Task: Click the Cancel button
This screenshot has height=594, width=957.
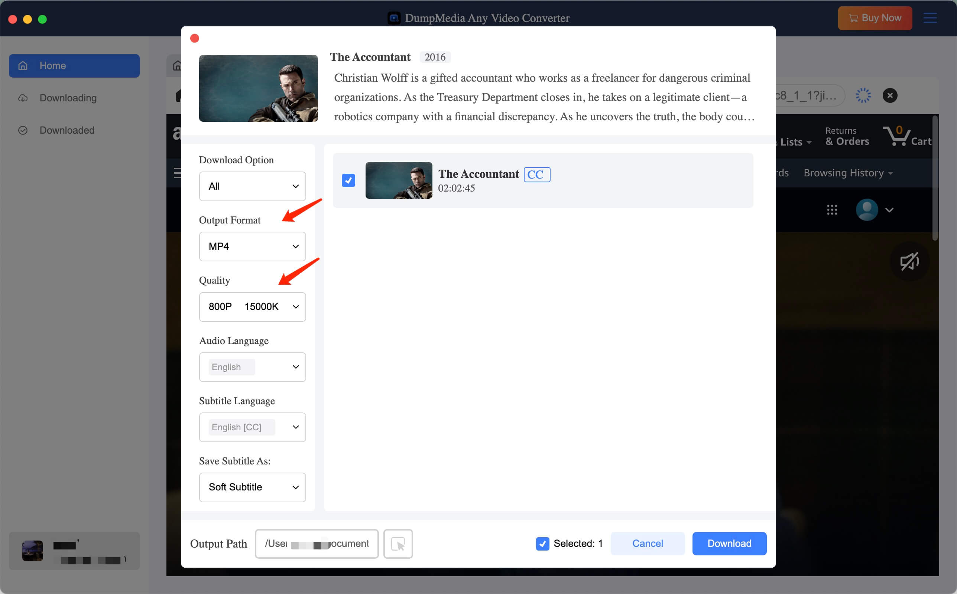Action: coord(647,544)
